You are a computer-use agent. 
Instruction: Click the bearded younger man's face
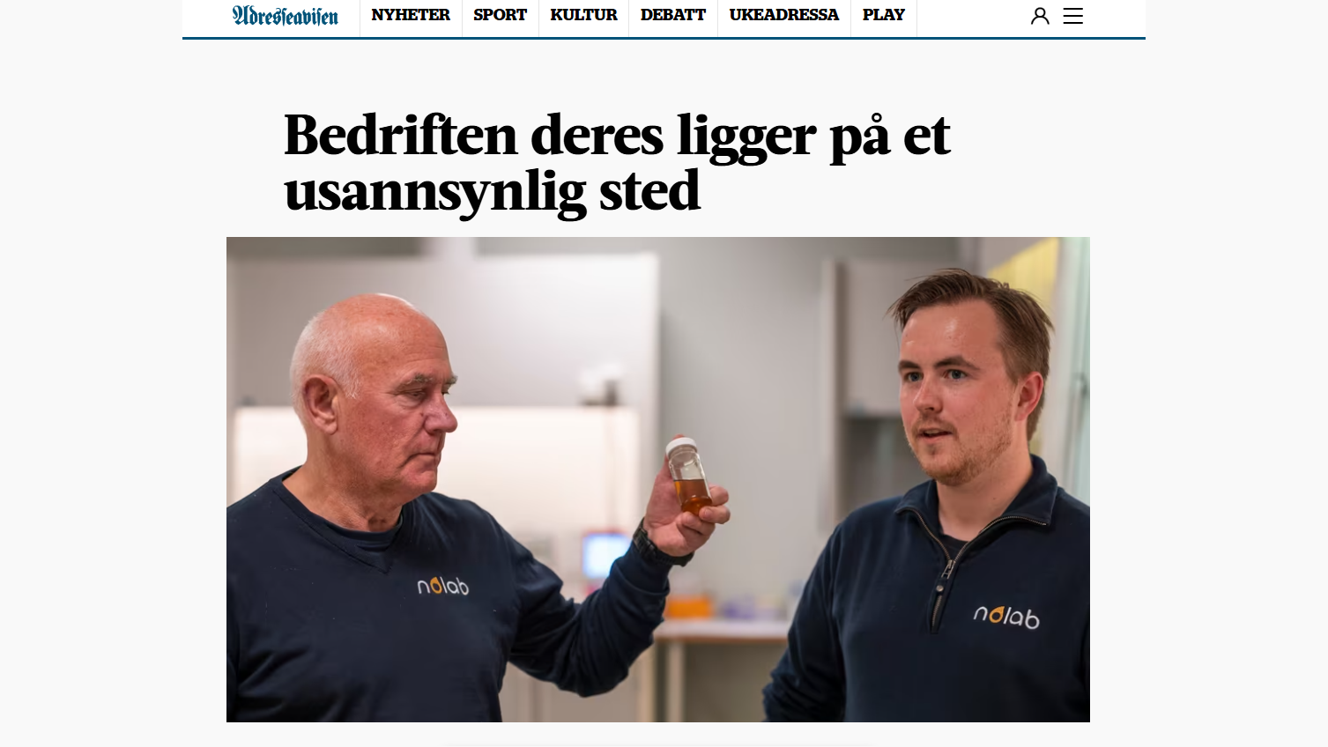point(954,388)
